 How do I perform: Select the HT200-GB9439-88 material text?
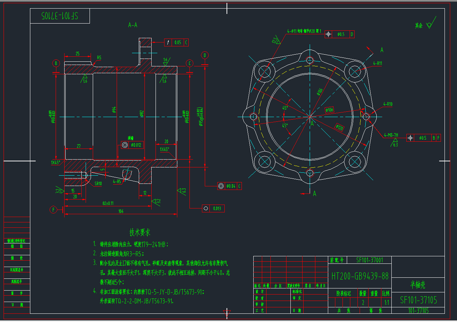(360, 276)
